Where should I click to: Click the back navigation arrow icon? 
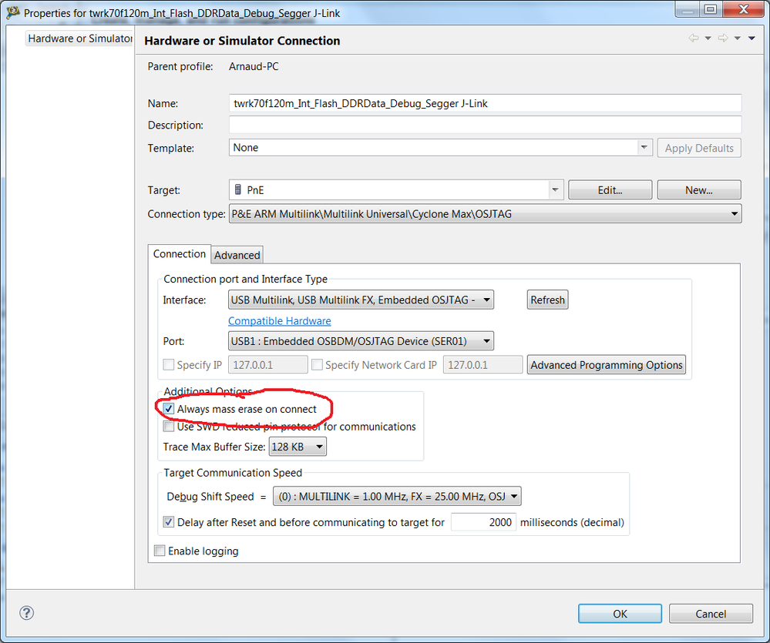[x=694, y=38]
